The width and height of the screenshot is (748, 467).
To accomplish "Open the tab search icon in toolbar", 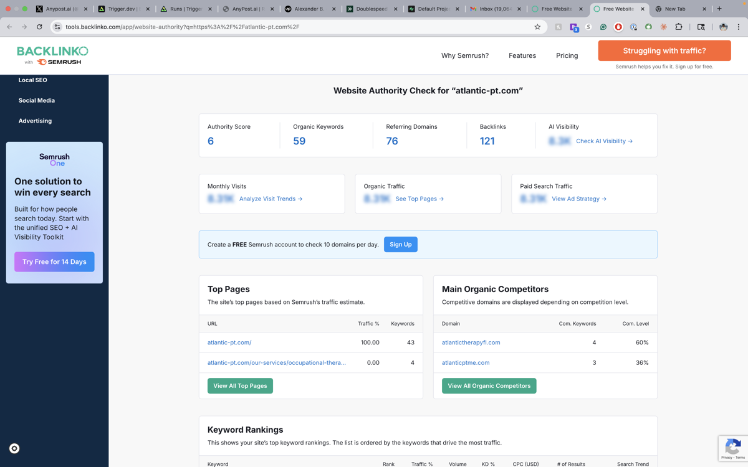I will click(701, 27).
